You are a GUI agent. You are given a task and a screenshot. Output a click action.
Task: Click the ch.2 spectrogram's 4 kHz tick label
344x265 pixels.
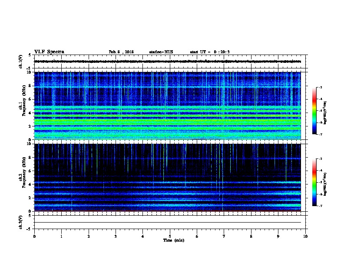pyautogui.click(x=30, y=184)
